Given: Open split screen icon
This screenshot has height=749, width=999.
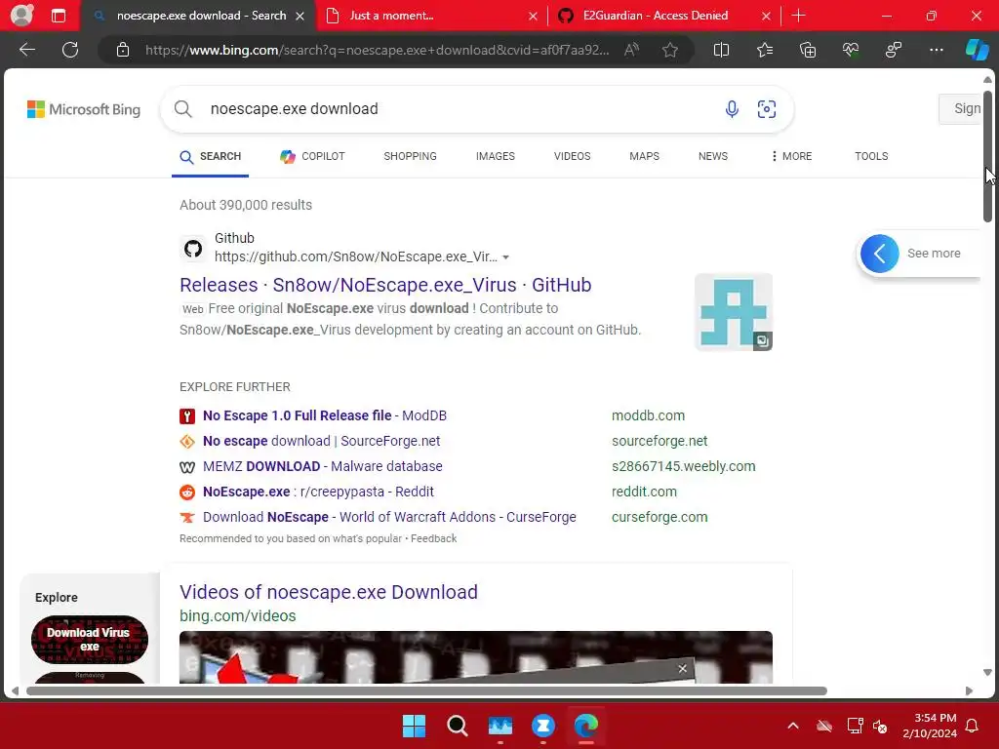Looking at the screenshot, I should (x=721, y=50).
